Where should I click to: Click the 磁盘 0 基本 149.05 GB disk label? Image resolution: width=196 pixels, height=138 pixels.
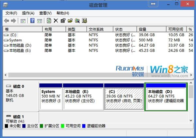(21, 97)
